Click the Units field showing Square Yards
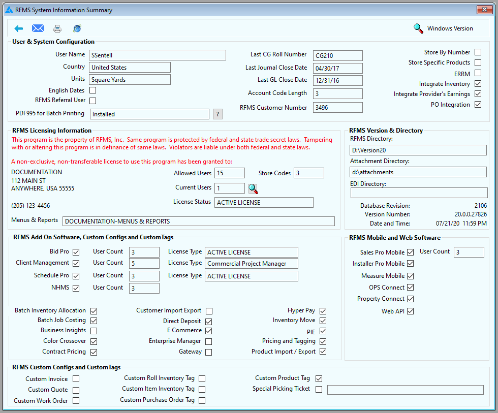Screen dimensions: 498x413 point(130,80)
